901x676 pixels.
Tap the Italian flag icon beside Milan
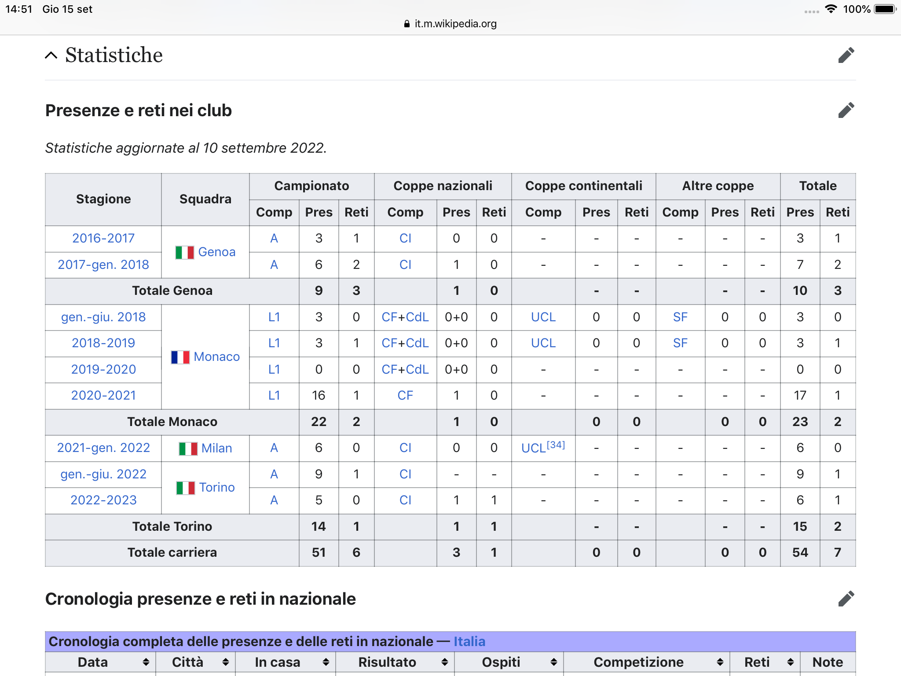(x=188, y=448)
